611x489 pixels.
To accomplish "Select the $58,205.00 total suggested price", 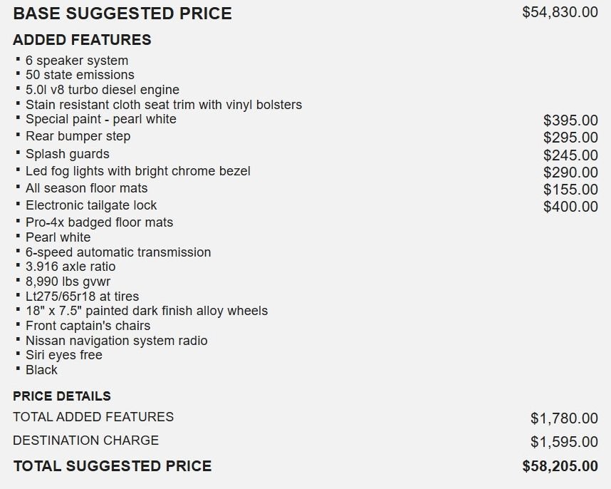I will point(560,466).
